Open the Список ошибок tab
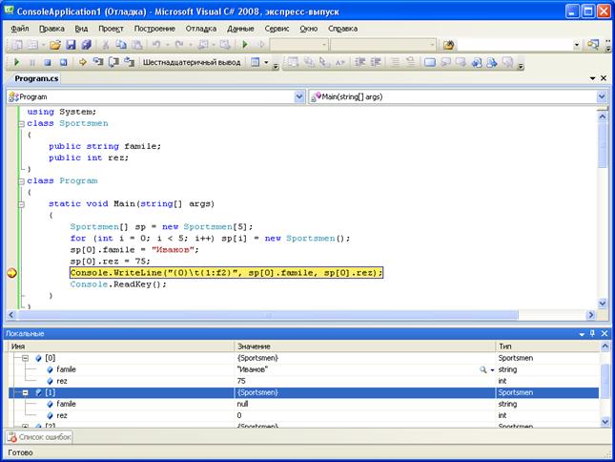 [38, 436]
